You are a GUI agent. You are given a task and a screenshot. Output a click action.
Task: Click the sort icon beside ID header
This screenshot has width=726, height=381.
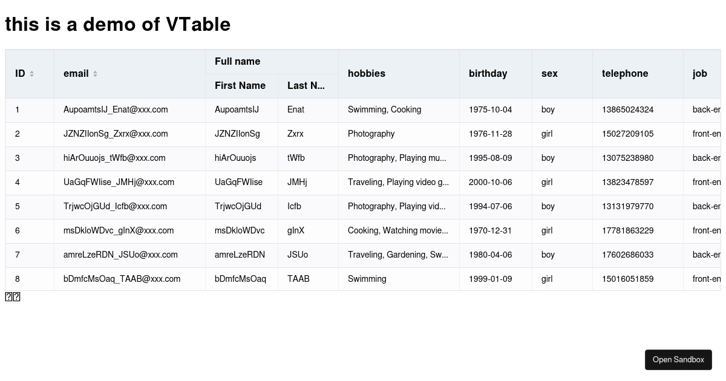click(31, 73)
